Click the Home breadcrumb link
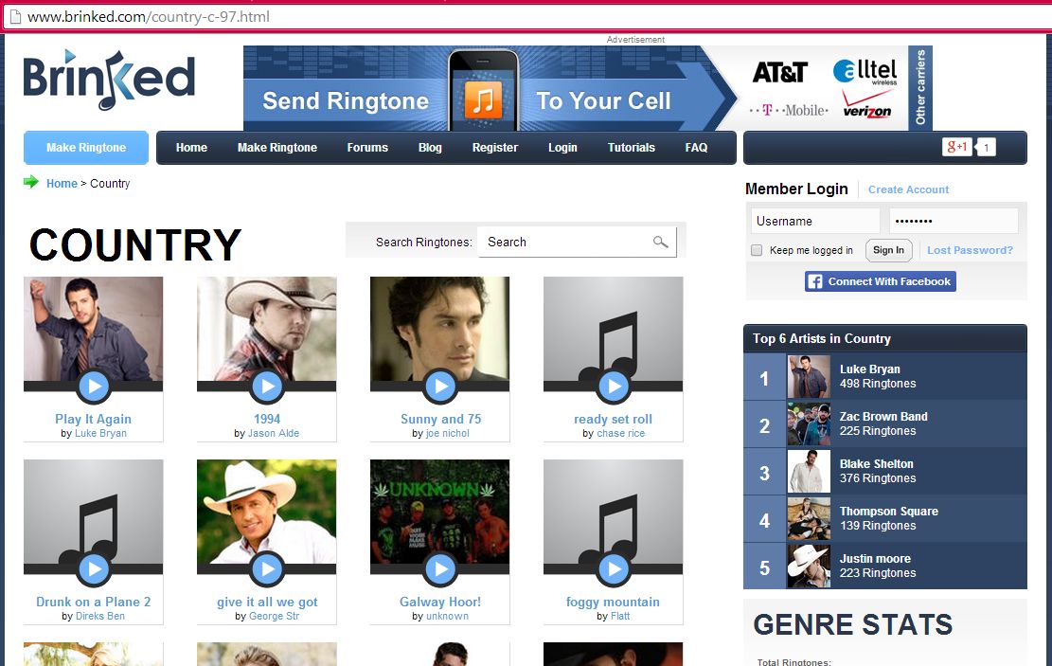Screen dimensions: 1052x666 (x=62, y=183)
